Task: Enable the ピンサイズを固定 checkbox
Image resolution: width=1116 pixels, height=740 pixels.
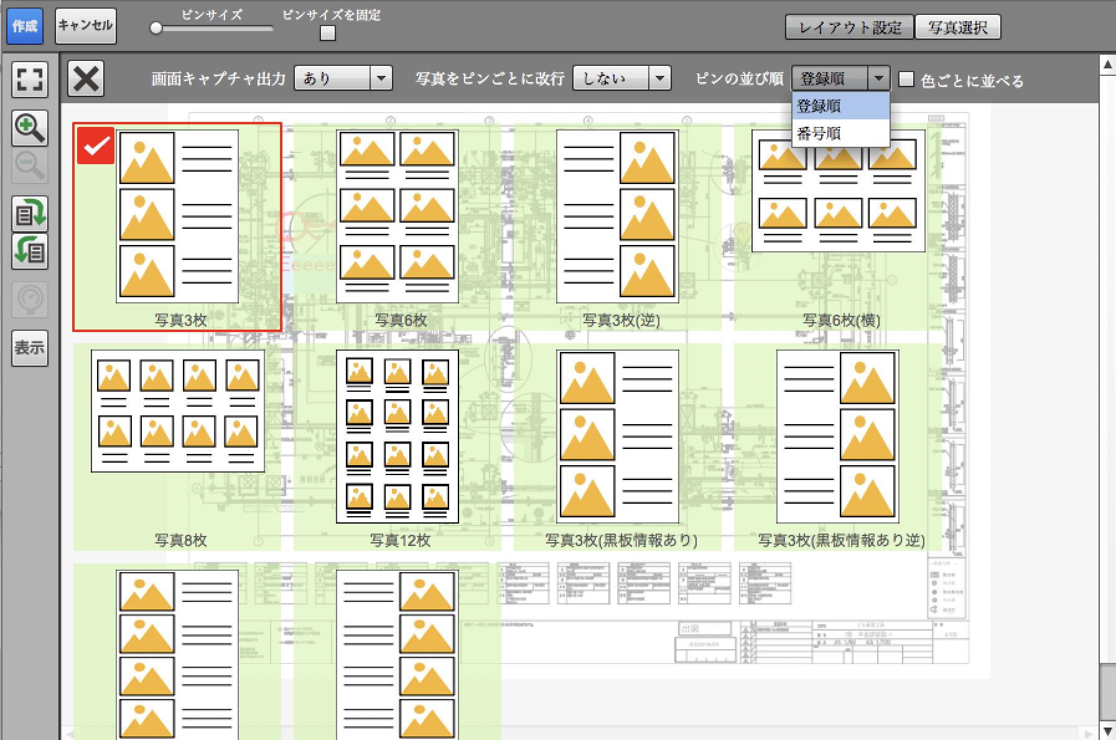Action: tap(328, 33)
